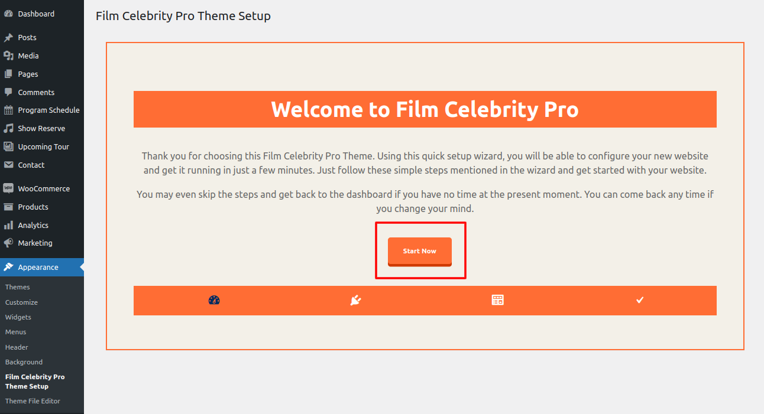Image resolution: width=764 pixels, height=414 pixels.
Task: Click the Show Reserve music note icon
Action: click(x=8, y=128)
